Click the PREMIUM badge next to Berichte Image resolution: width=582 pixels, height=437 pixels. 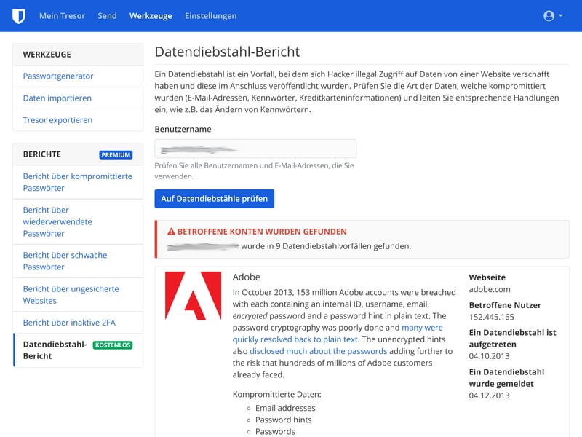(x=116, y=155)
